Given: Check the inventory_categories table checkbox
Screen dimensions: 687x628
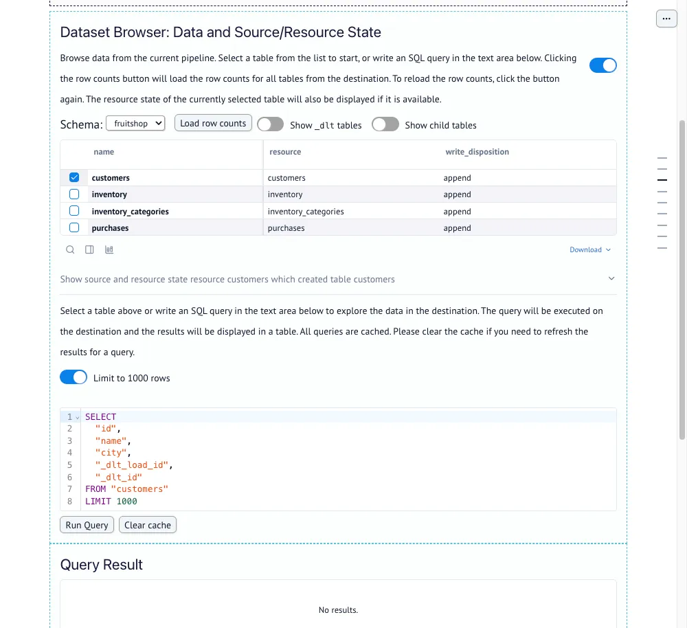Looking at the screenshot, I should 74,211.
